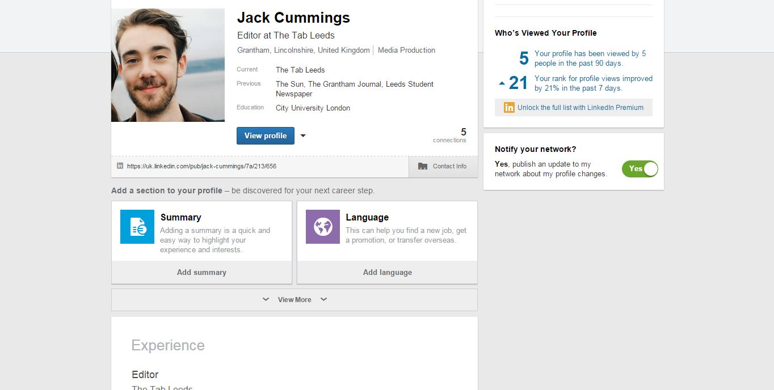Click the purple Language globe icon
This screenshot has width=774, height=390.
[323, 227]
